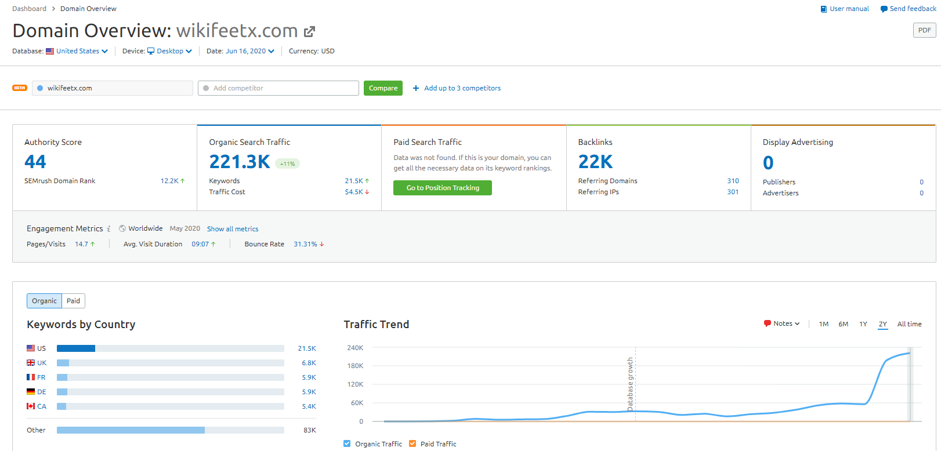Click the Referring IPs value 301
941x451 pixels.
733,192
